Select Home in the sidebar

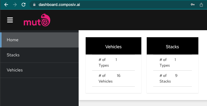[x=39, y=40]
